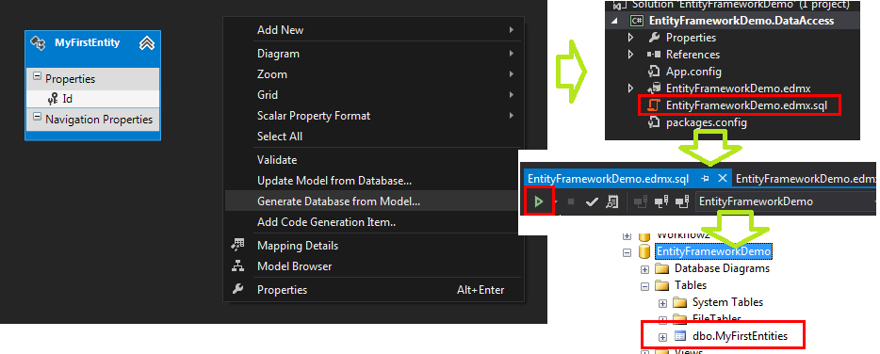This screenshot has height=354, width=880.
Task: Click the EntityFrameworkDemo.edmx.sql file icon
Action: coord(653,105)
